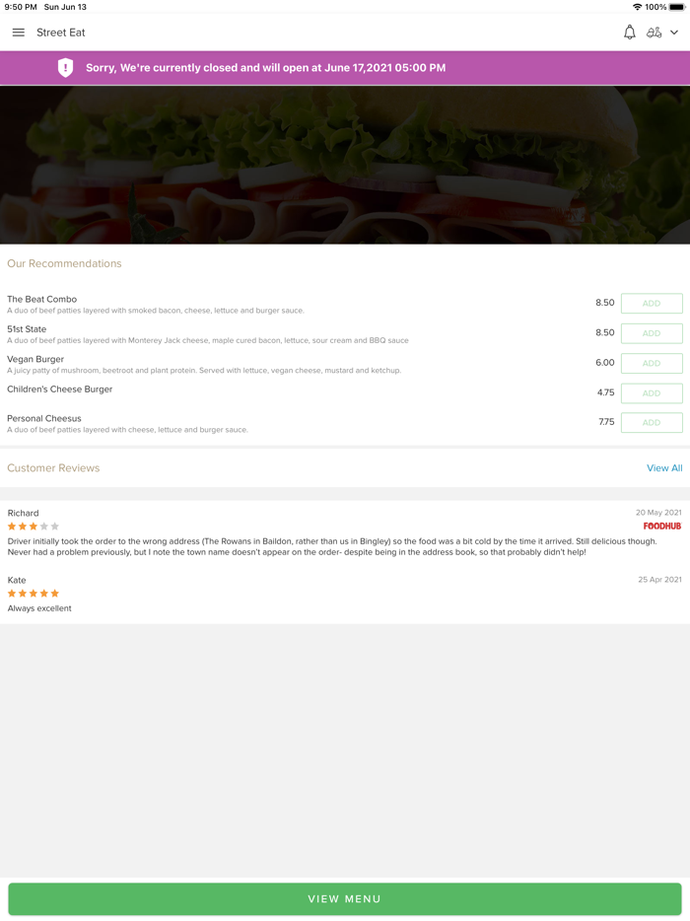Tap the sandwich banner image
The height and width of the screenshot is (921, 690).
pos(345,165)
